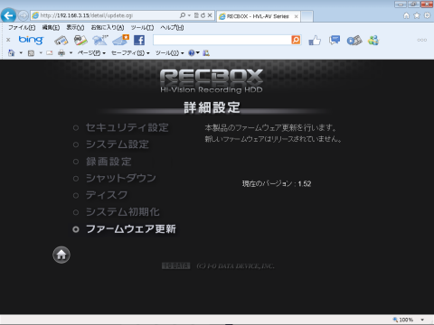434x325 pixels.
Task: Open システム設定 settings page
Action: [x=118, y=144]
